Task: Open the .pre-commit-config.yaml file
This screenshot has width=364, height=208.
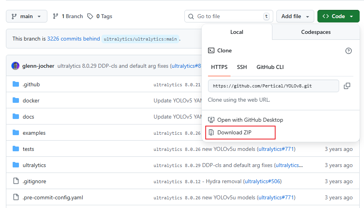Action: 53,198
